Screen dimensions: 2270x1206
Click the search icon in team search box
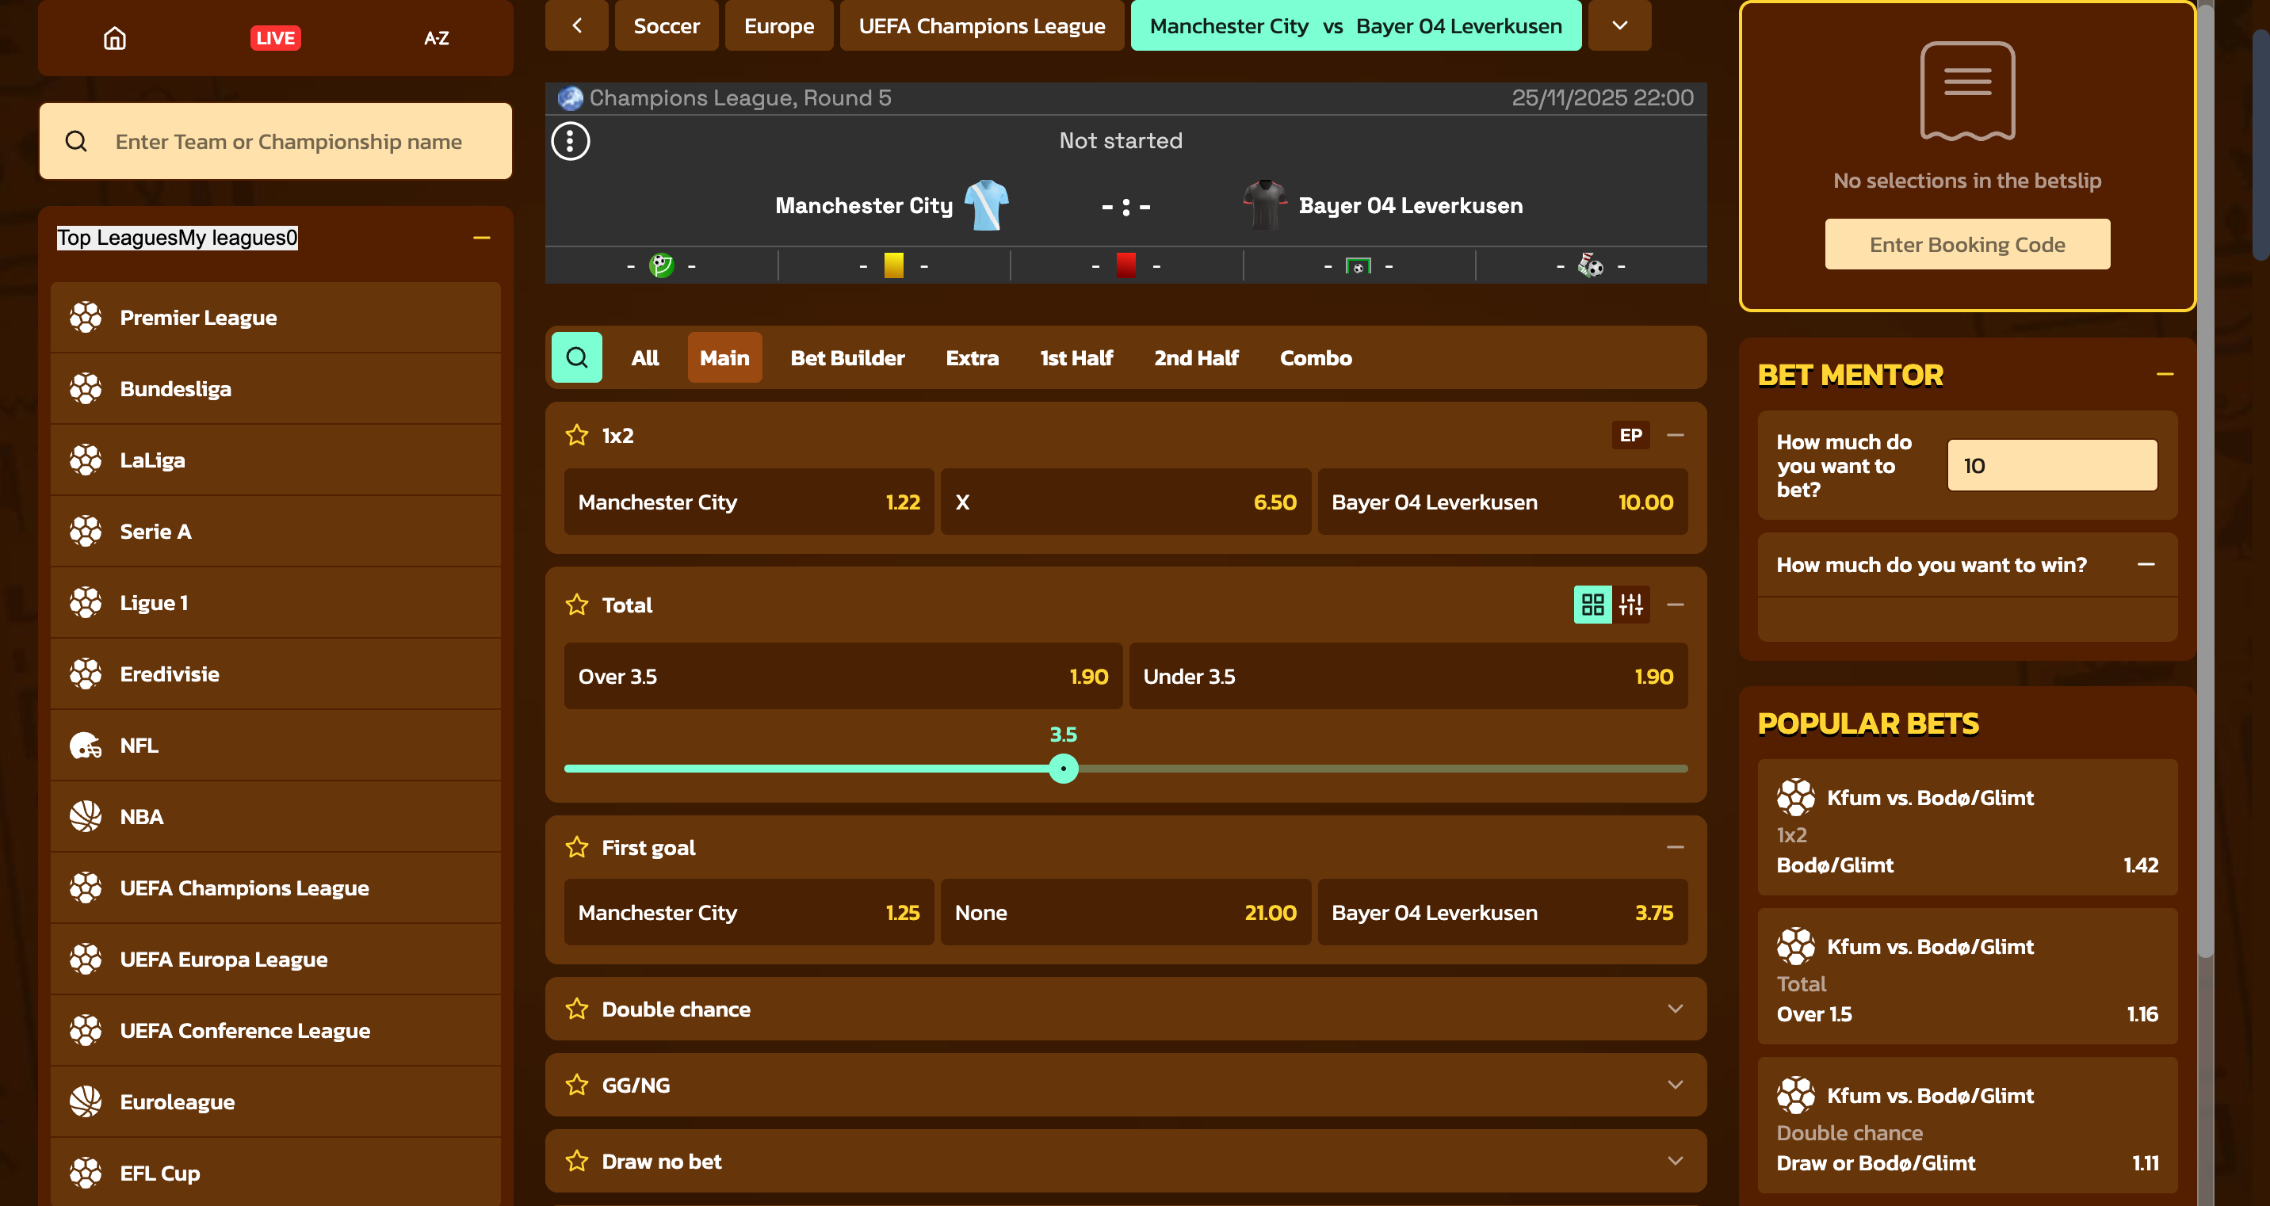tap(77, 141)
